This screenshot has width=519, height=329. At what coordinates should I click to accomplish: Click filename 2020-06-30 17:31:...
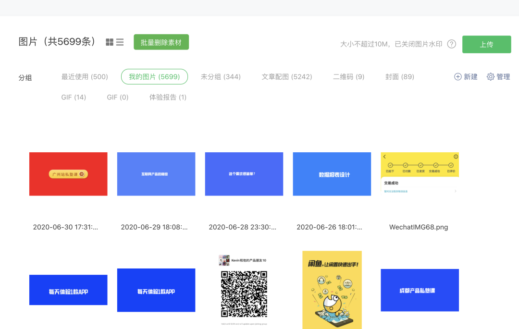[x=65, y=227]
